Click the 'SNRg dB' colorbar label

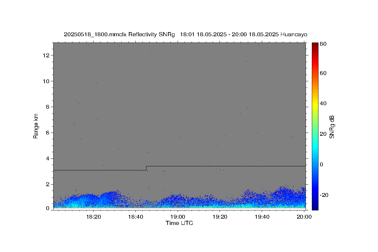click(332, 127)
